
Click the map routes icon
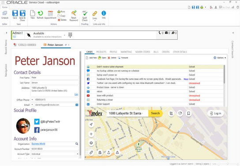(171, 113)
